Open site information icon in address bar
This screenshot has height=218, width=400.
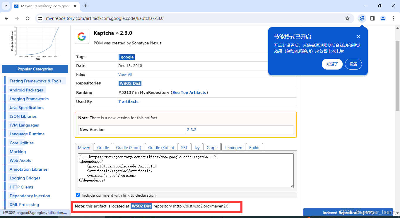click(x=40, y=18)
